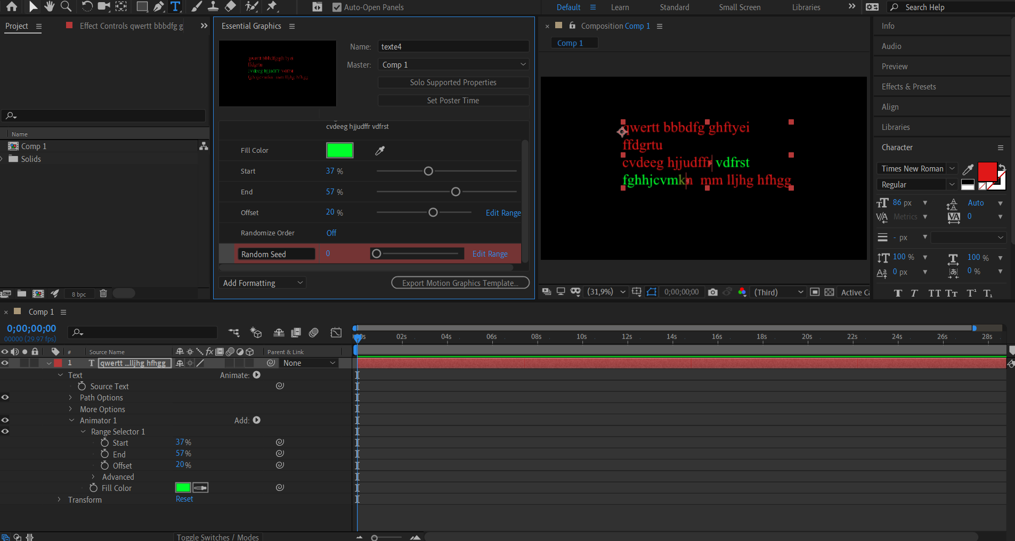
Task: Switch to the Learn workspace
Action: (620, 7)
